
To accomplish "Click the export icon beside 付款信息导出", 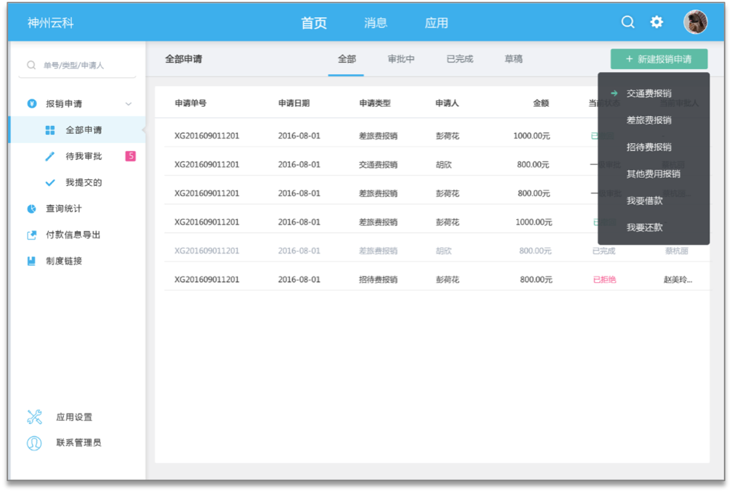I will [32, 235].
